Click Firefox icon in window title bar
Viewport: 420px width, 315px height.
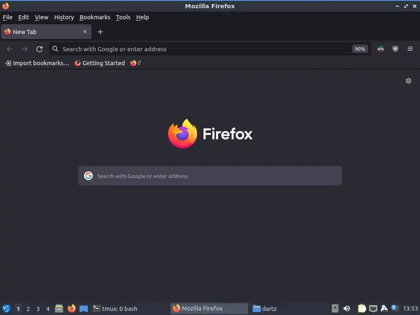coord(6,6)
